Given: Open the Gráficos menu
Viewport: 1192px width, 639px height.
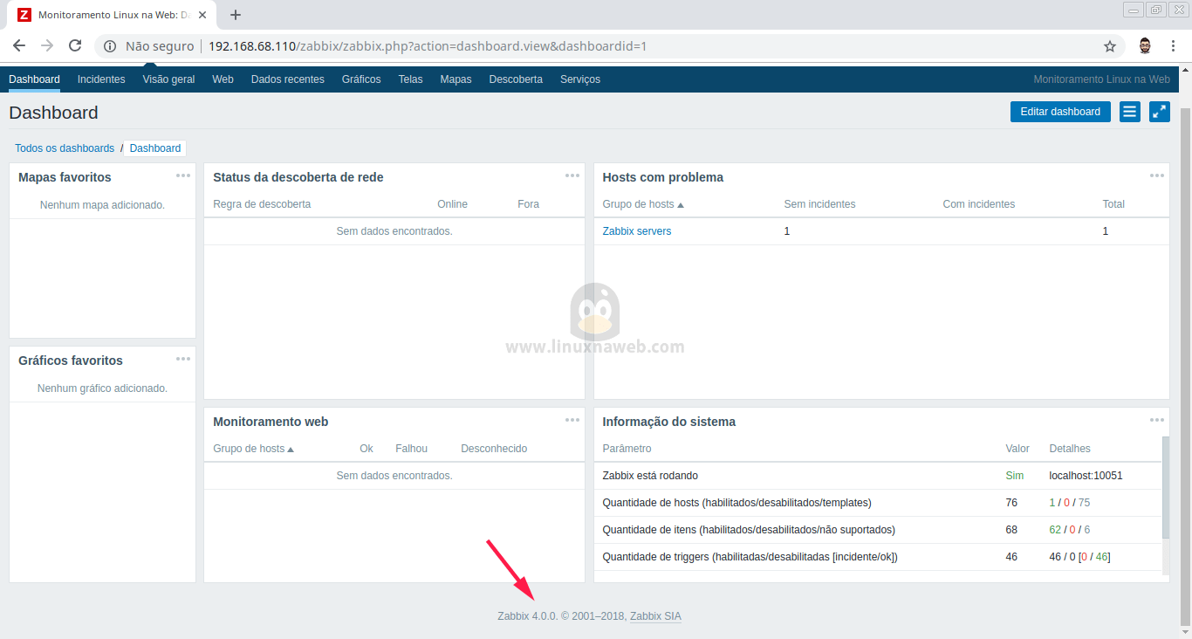Looking at the screenshot, I should (x=361, y=79).
